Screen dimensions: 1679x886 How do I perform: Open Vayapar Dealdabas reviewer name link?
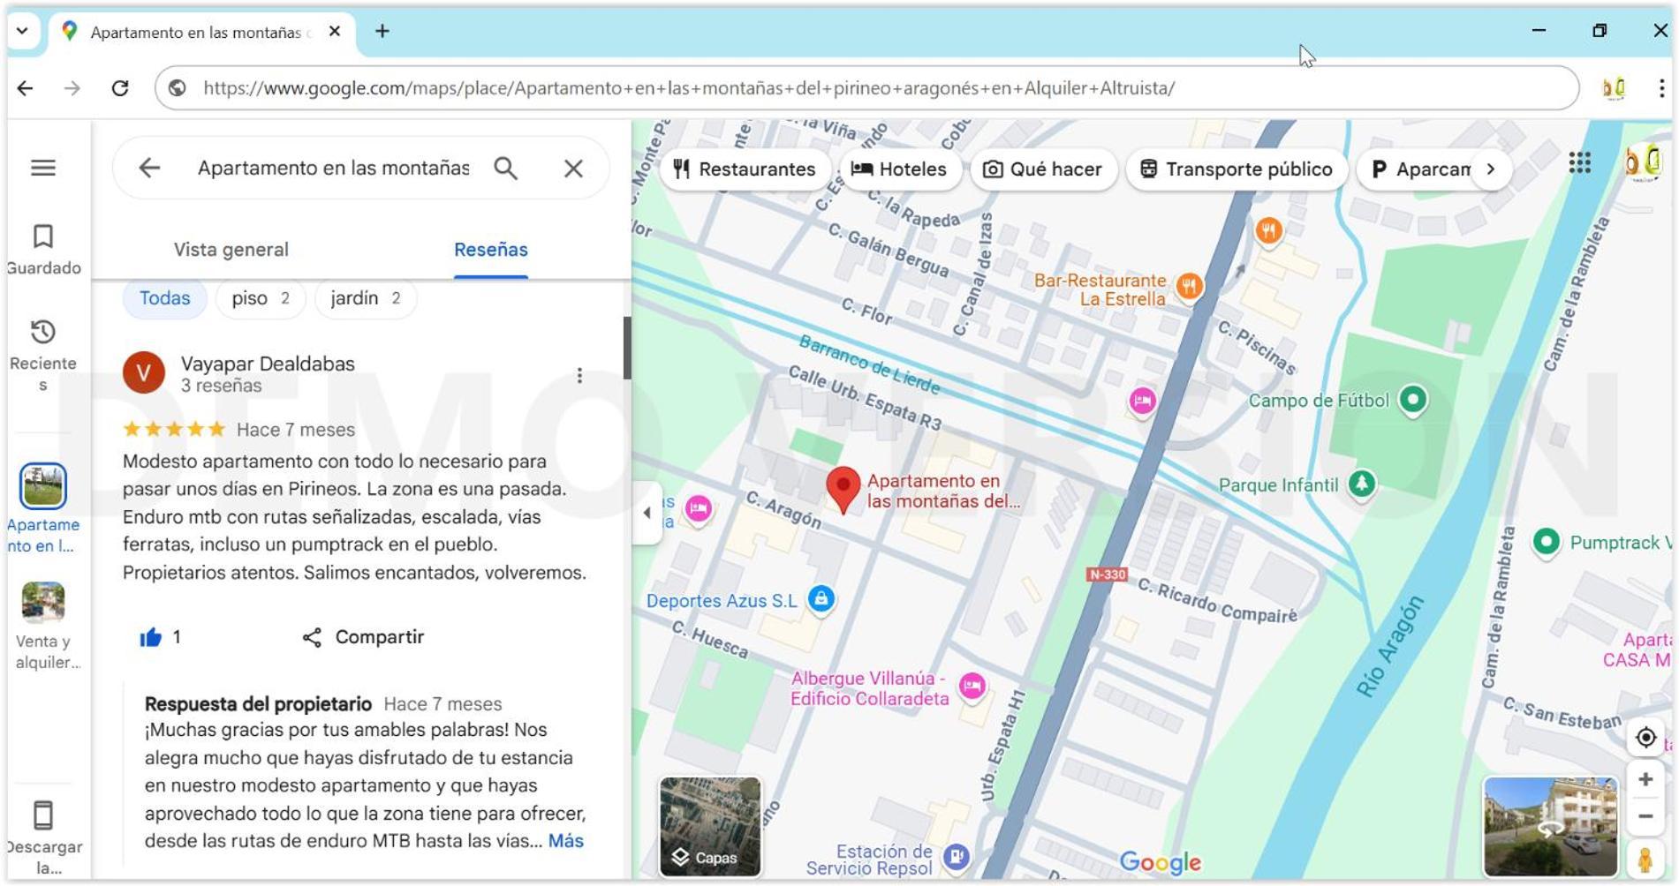coord(268,364)
